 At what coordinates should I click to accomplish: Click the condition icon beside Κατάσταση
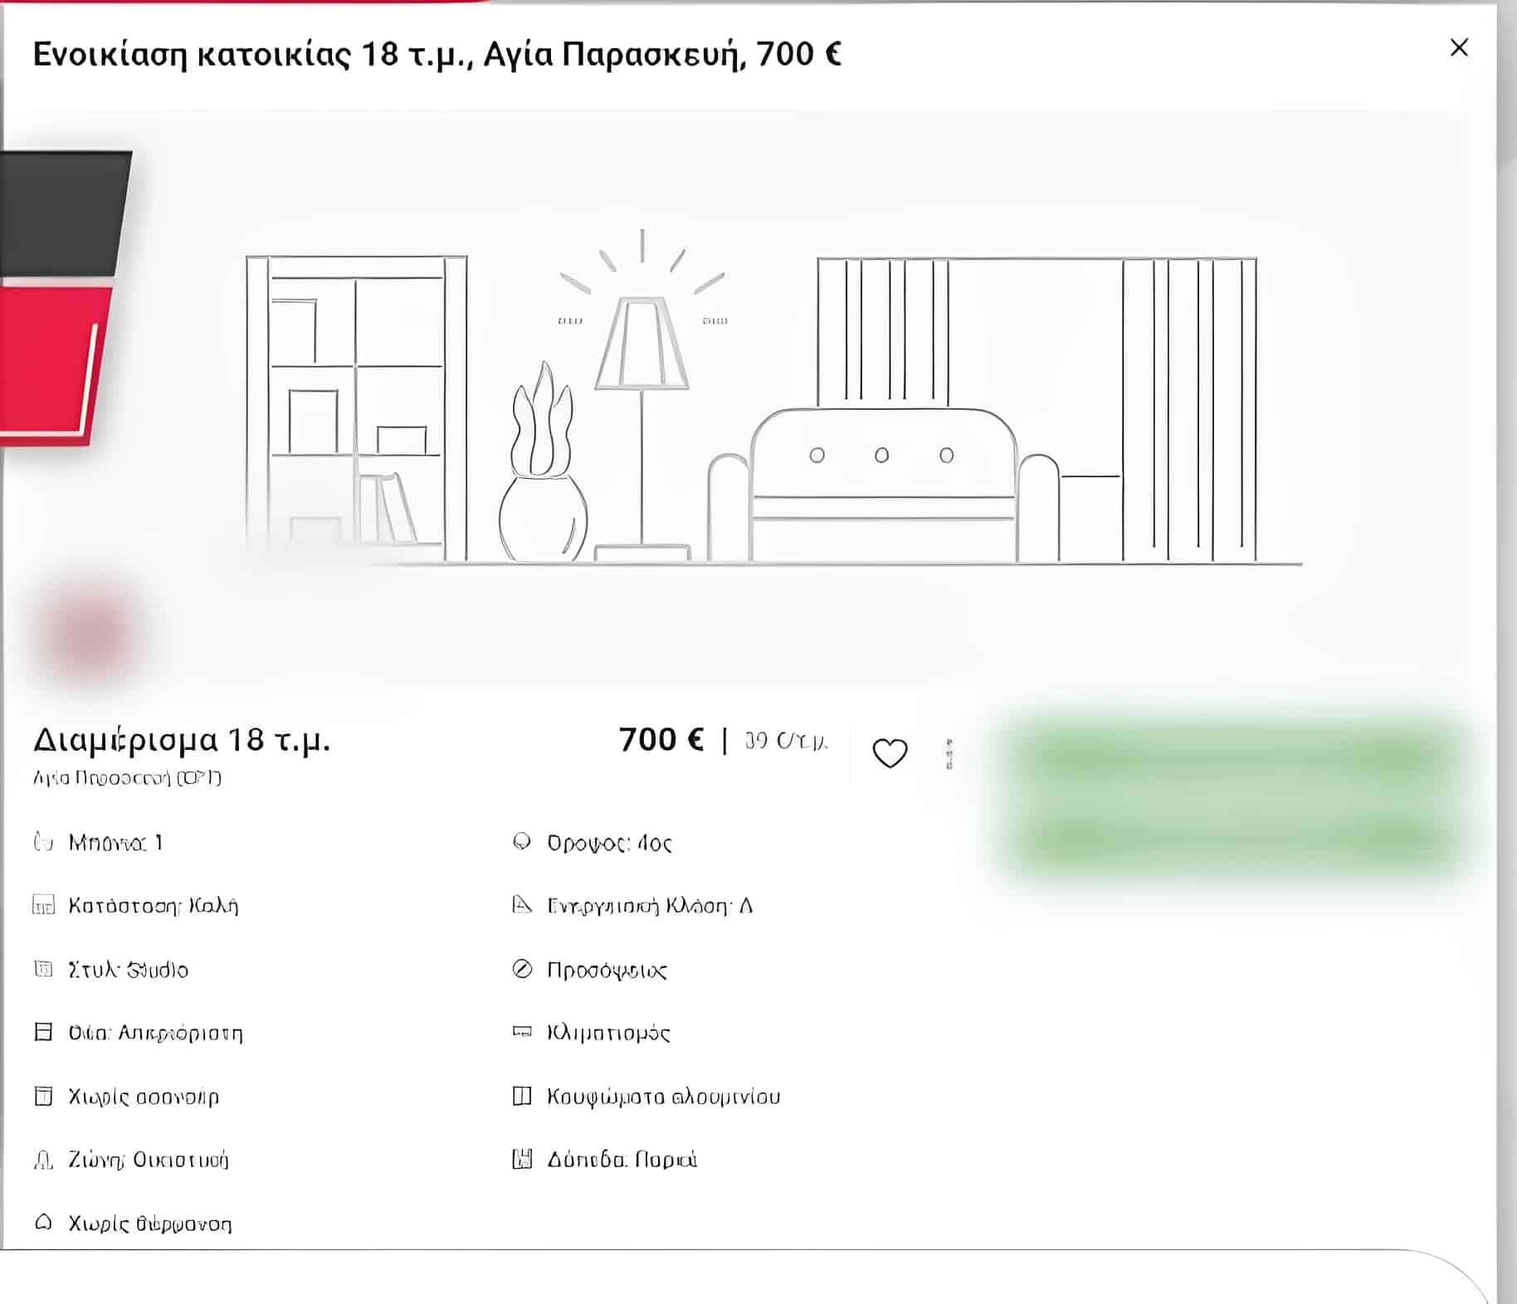click(x=43, y=905)
